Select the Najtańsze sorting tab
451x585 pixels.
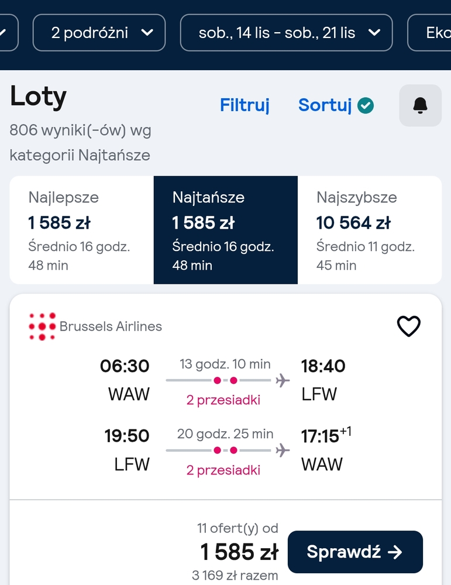click(226, 230)
